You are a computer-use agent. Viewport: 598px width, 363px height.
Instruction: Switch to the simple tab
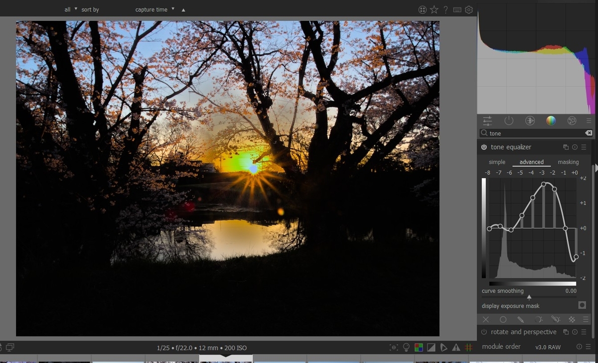click(x=497, y=162)
